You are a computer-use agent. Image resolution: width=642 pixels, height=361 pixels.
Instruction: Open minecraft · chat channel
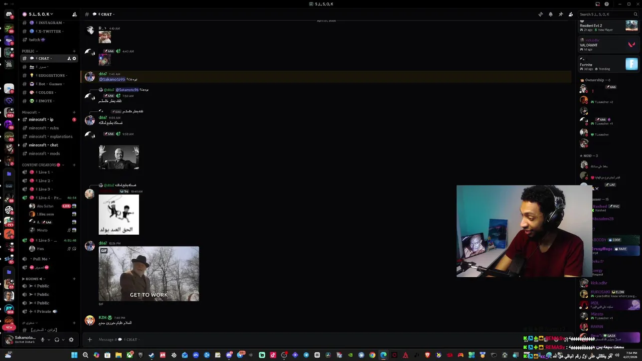coord(49,145)
